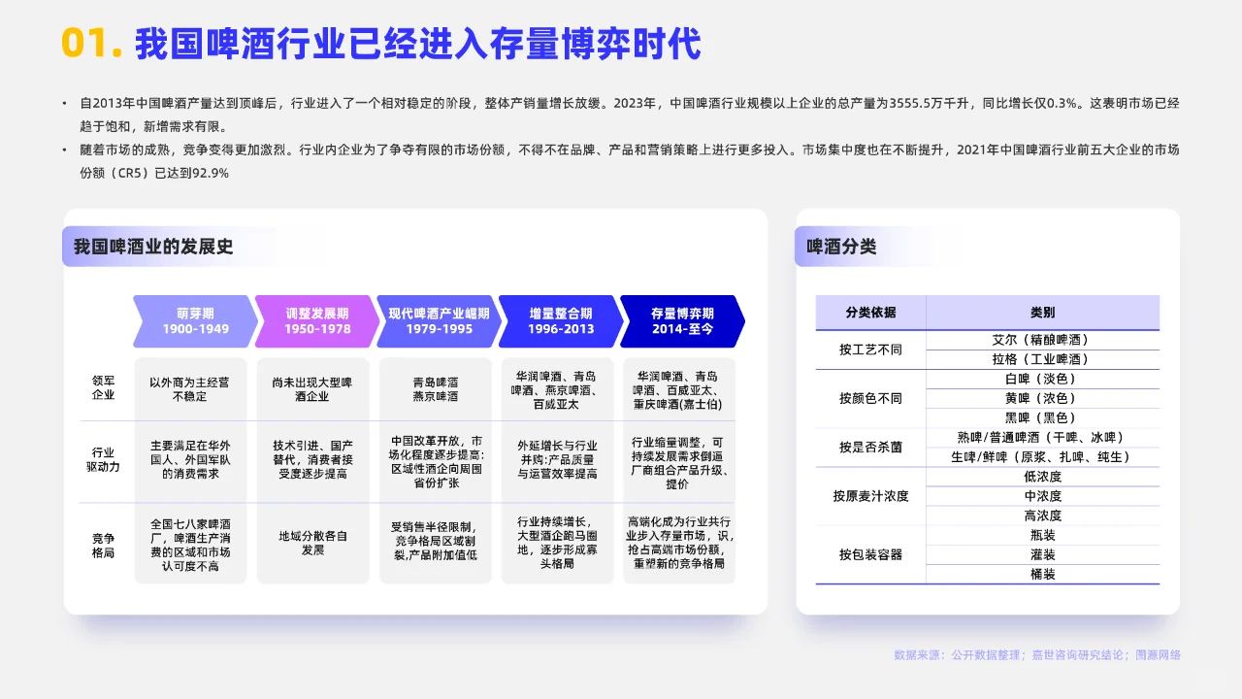Click the '全国七八家啤酒厂' cell
Image resolution: width=1242 pixels, height=699 pixels.
point(190,544)
